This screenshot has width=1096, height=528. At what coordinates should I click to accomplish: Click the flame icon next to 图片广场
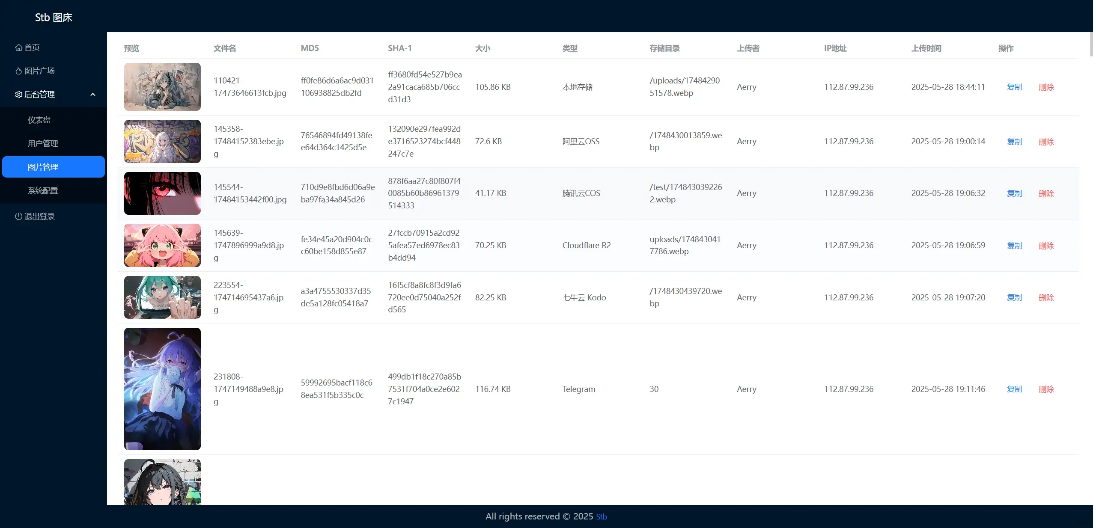click(x=18, y=71)
